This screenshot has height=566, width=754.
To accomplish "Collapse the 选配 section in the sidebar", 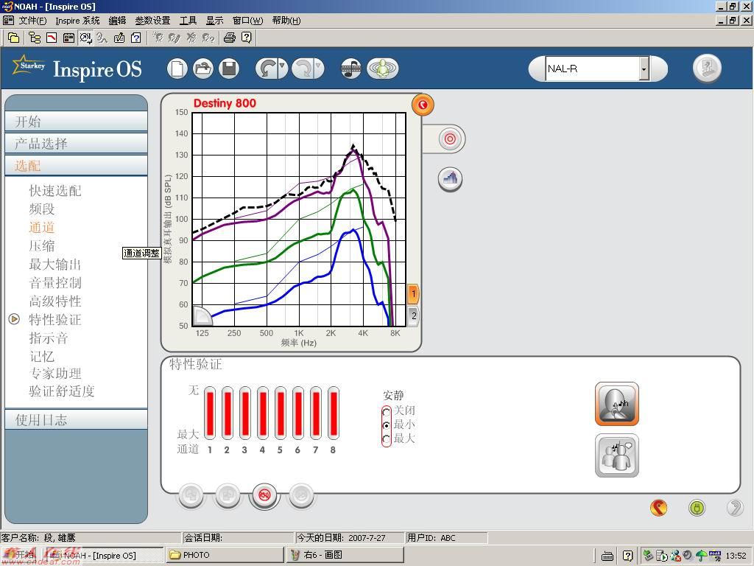I will [76, 166].
